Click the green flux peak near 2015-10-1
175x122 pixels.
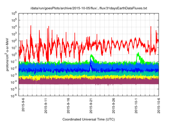tap(138, 55)
